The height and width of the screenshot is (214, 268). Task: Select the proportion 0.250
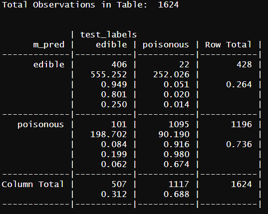[114, 104]
